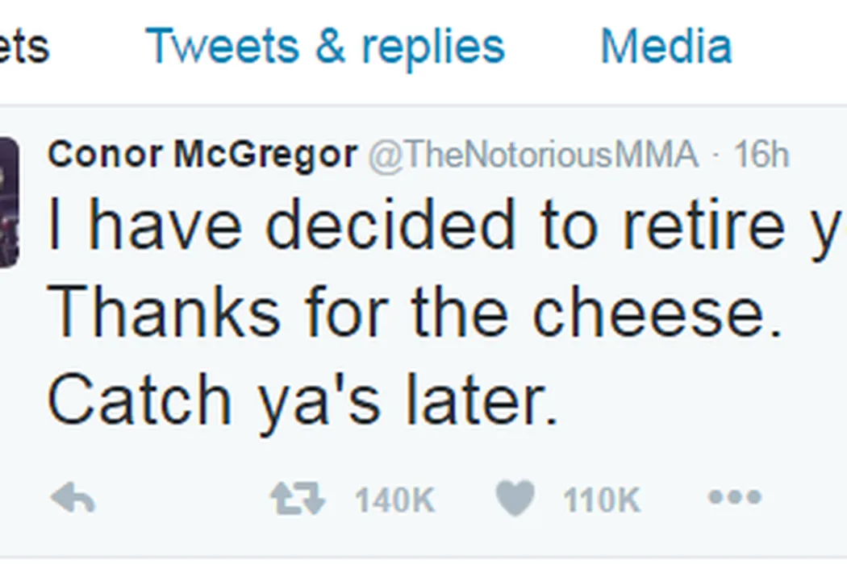Viewport: 847px width, 564px height.
Task: Click the "Thanks for the cheese." line
Action: [x=415, y=311]
